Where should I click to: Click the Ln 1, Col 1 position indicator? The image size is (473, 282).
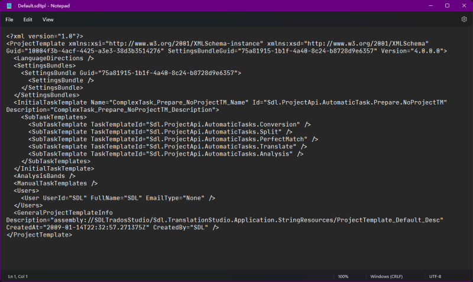(x=18, y=276)
